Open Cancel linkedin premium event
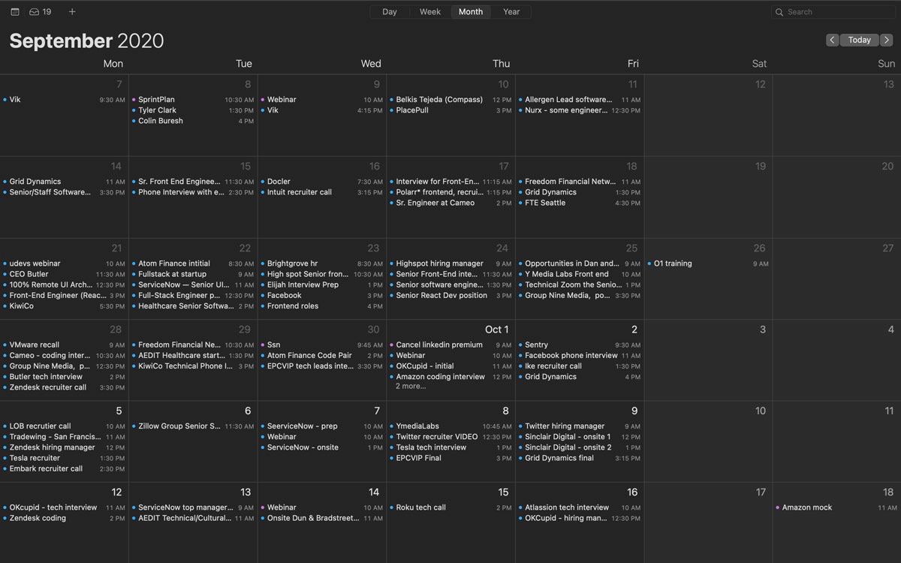The image size is (901, 563). tap(450, 345)
